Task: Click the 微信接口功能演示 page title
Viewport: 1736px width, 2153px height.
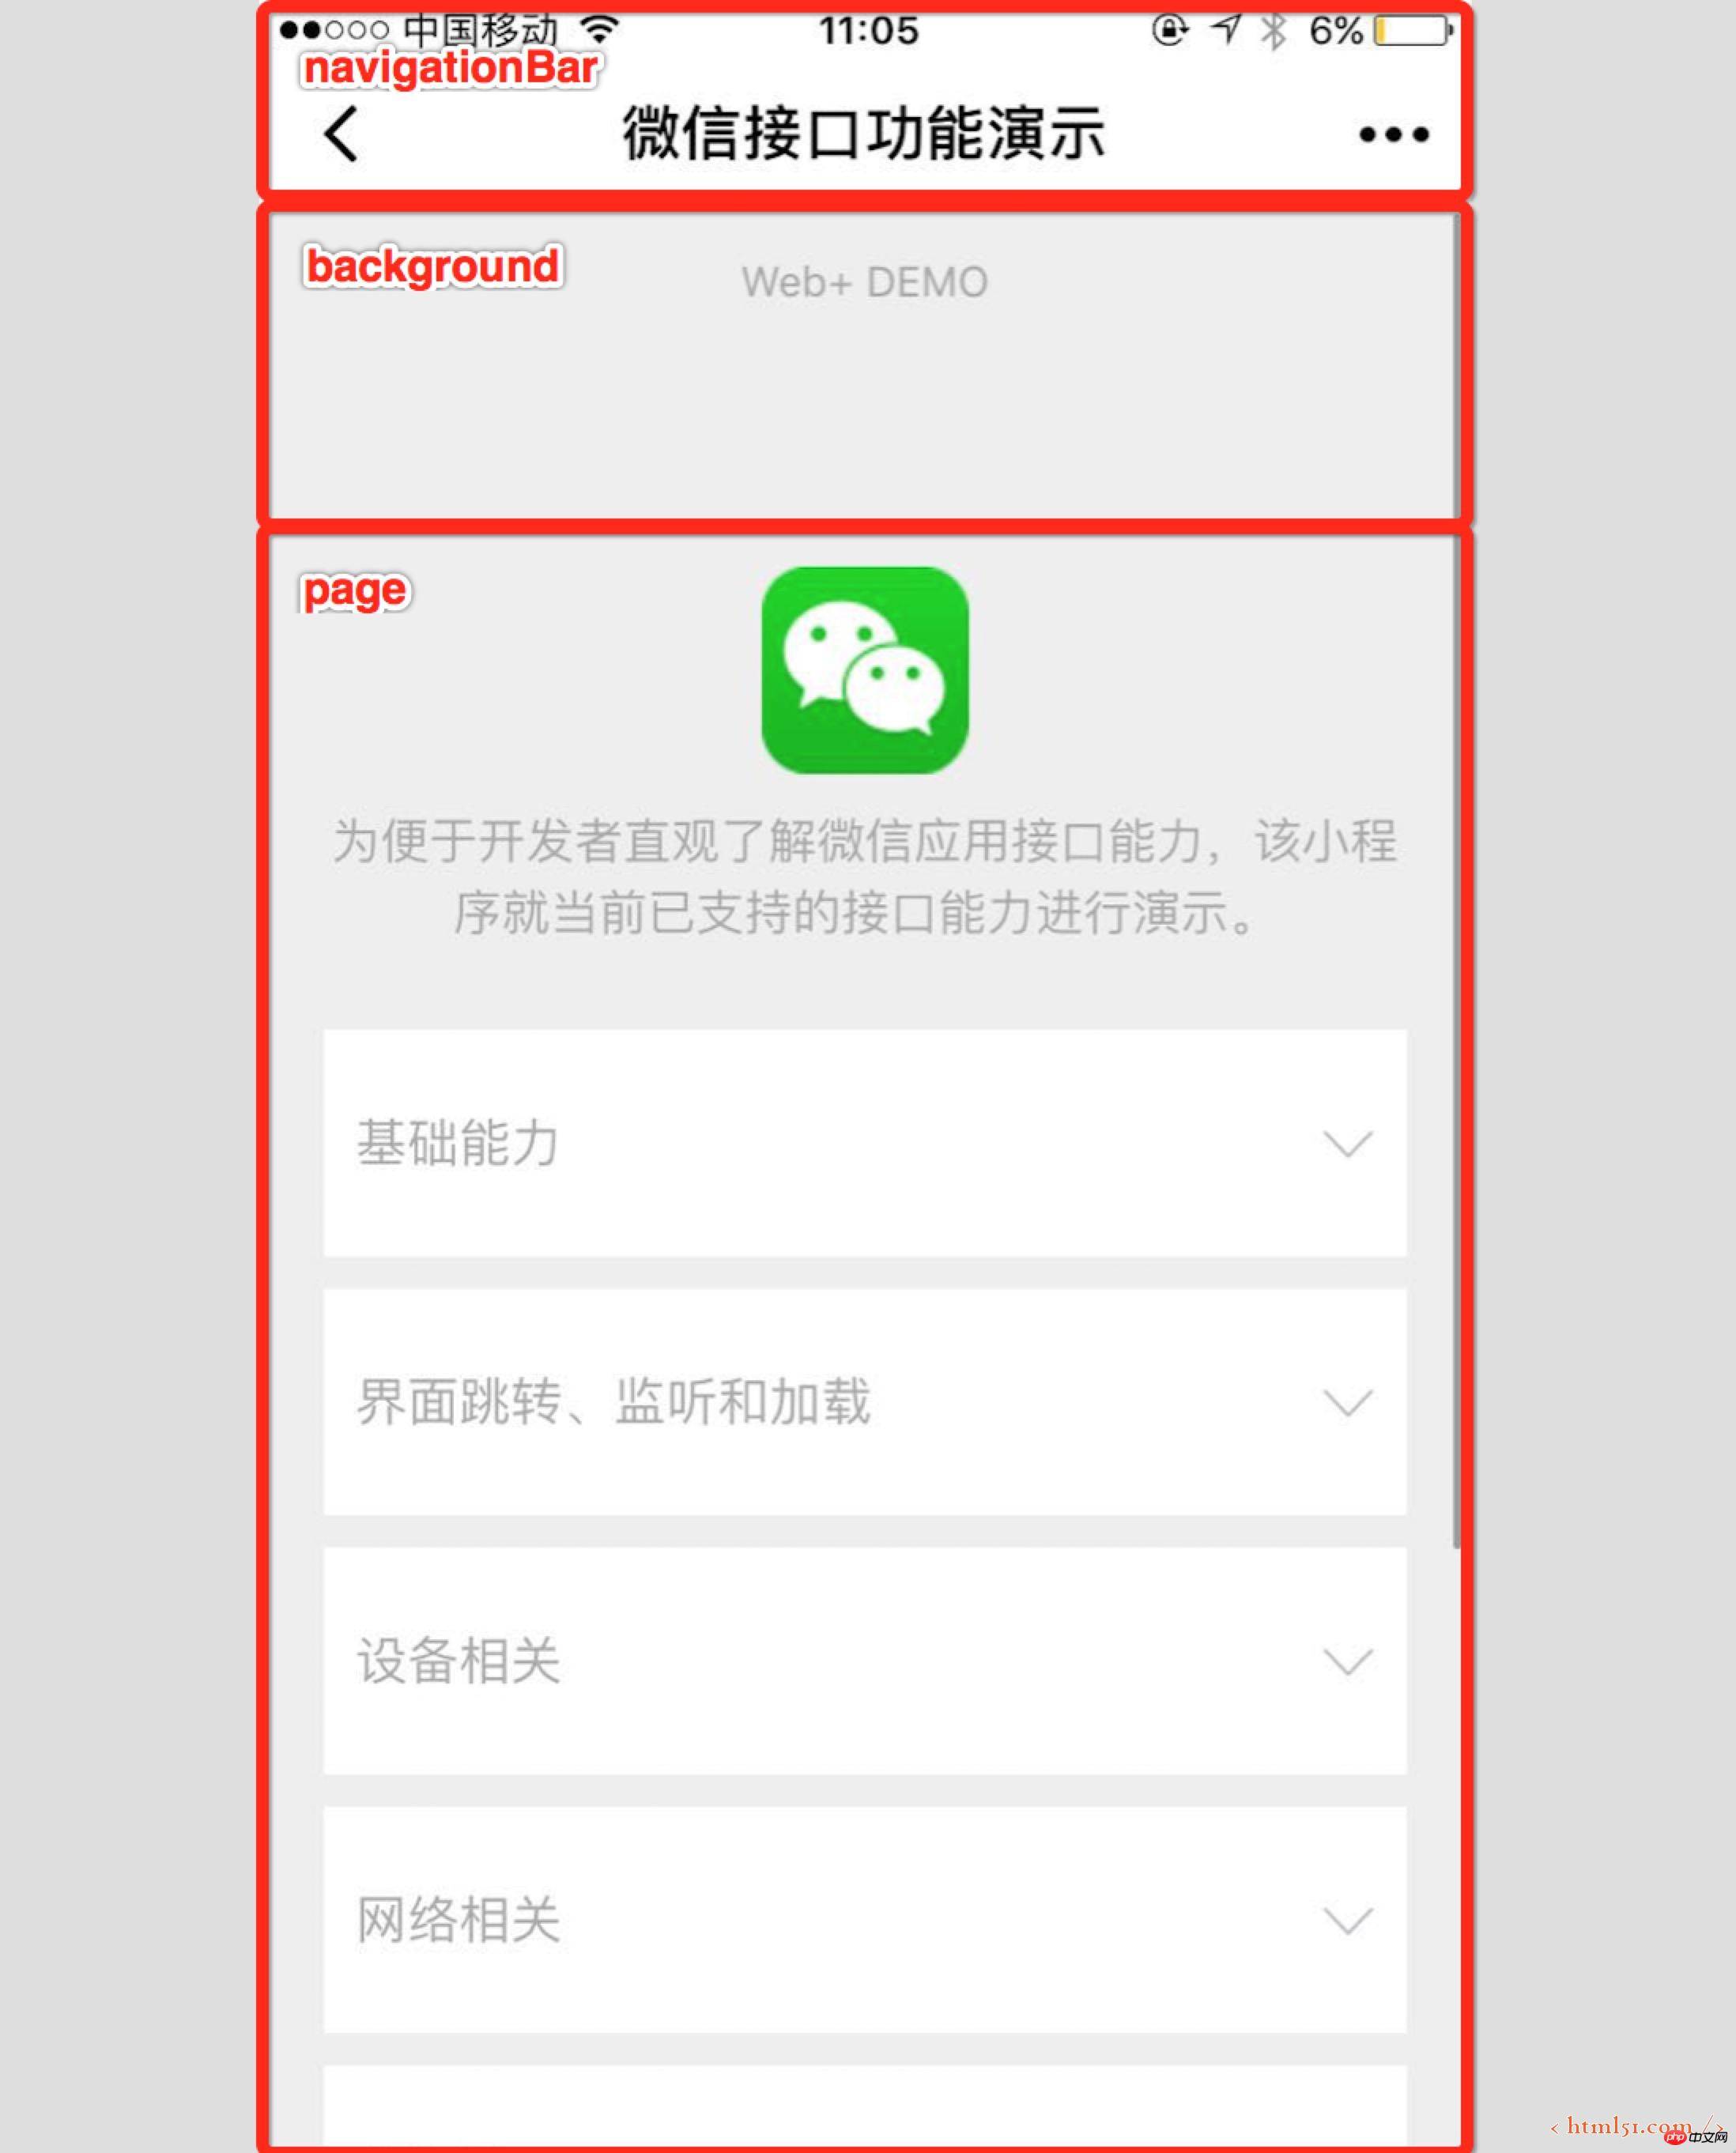Action: tap(868, 133)
